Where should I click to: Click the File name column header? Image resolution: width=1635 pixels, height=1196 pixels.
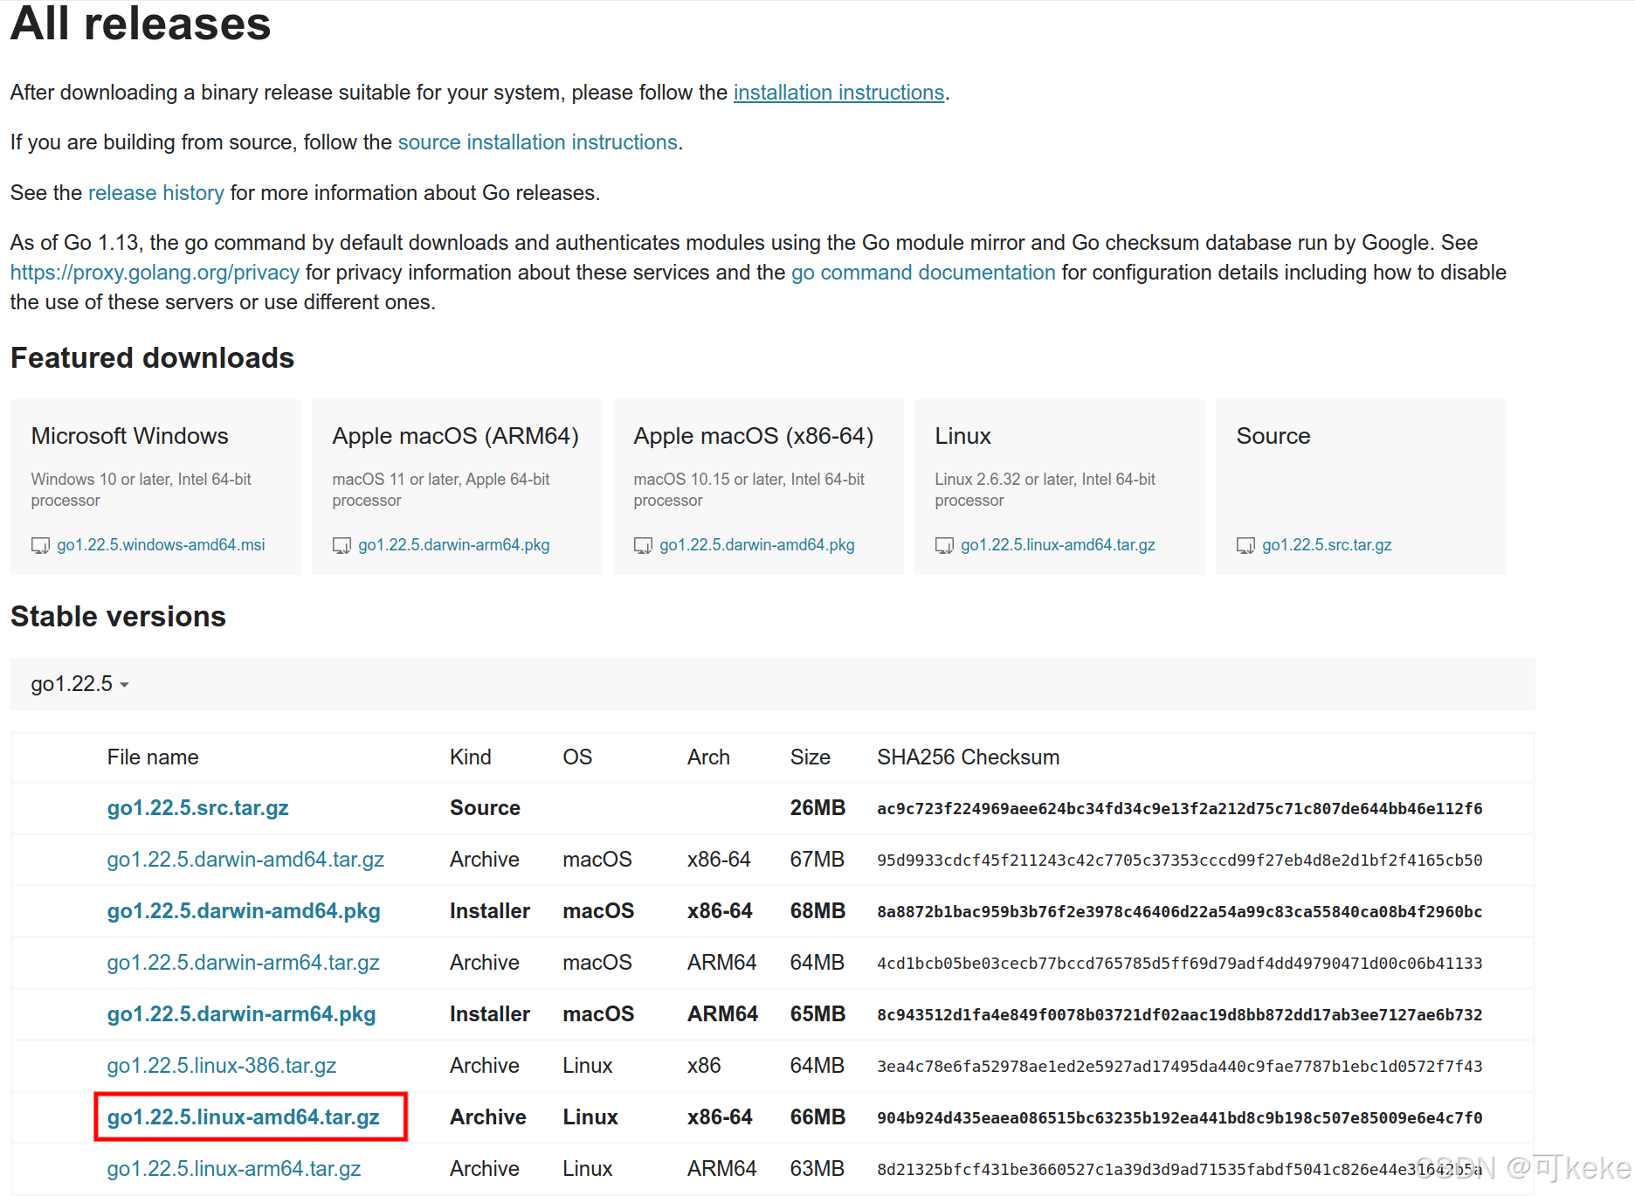coord(153,757)
